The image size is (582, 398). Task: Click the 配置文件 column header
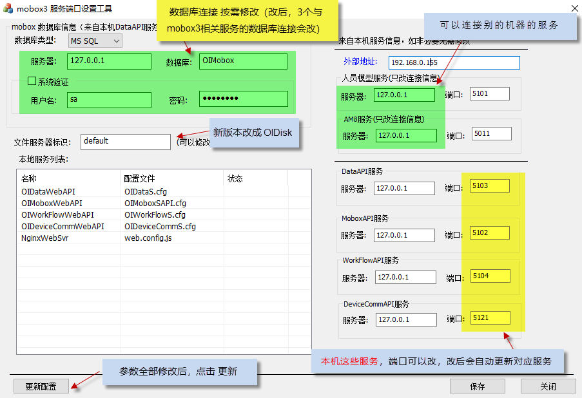coord(140,178)
